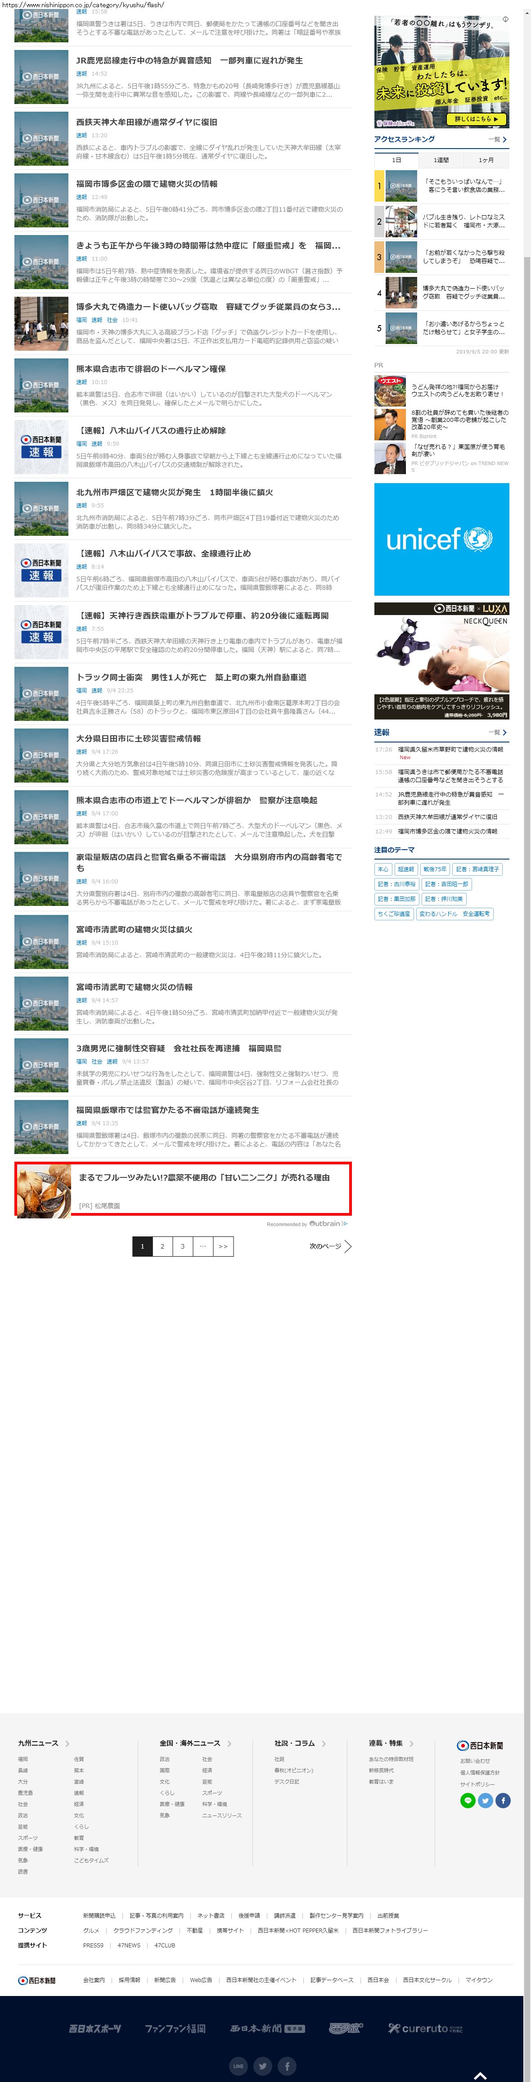Click the 西日本スポーツ logo in the footer
The height and width of the screenshot is (2082, 531).
coord(94,2028)
